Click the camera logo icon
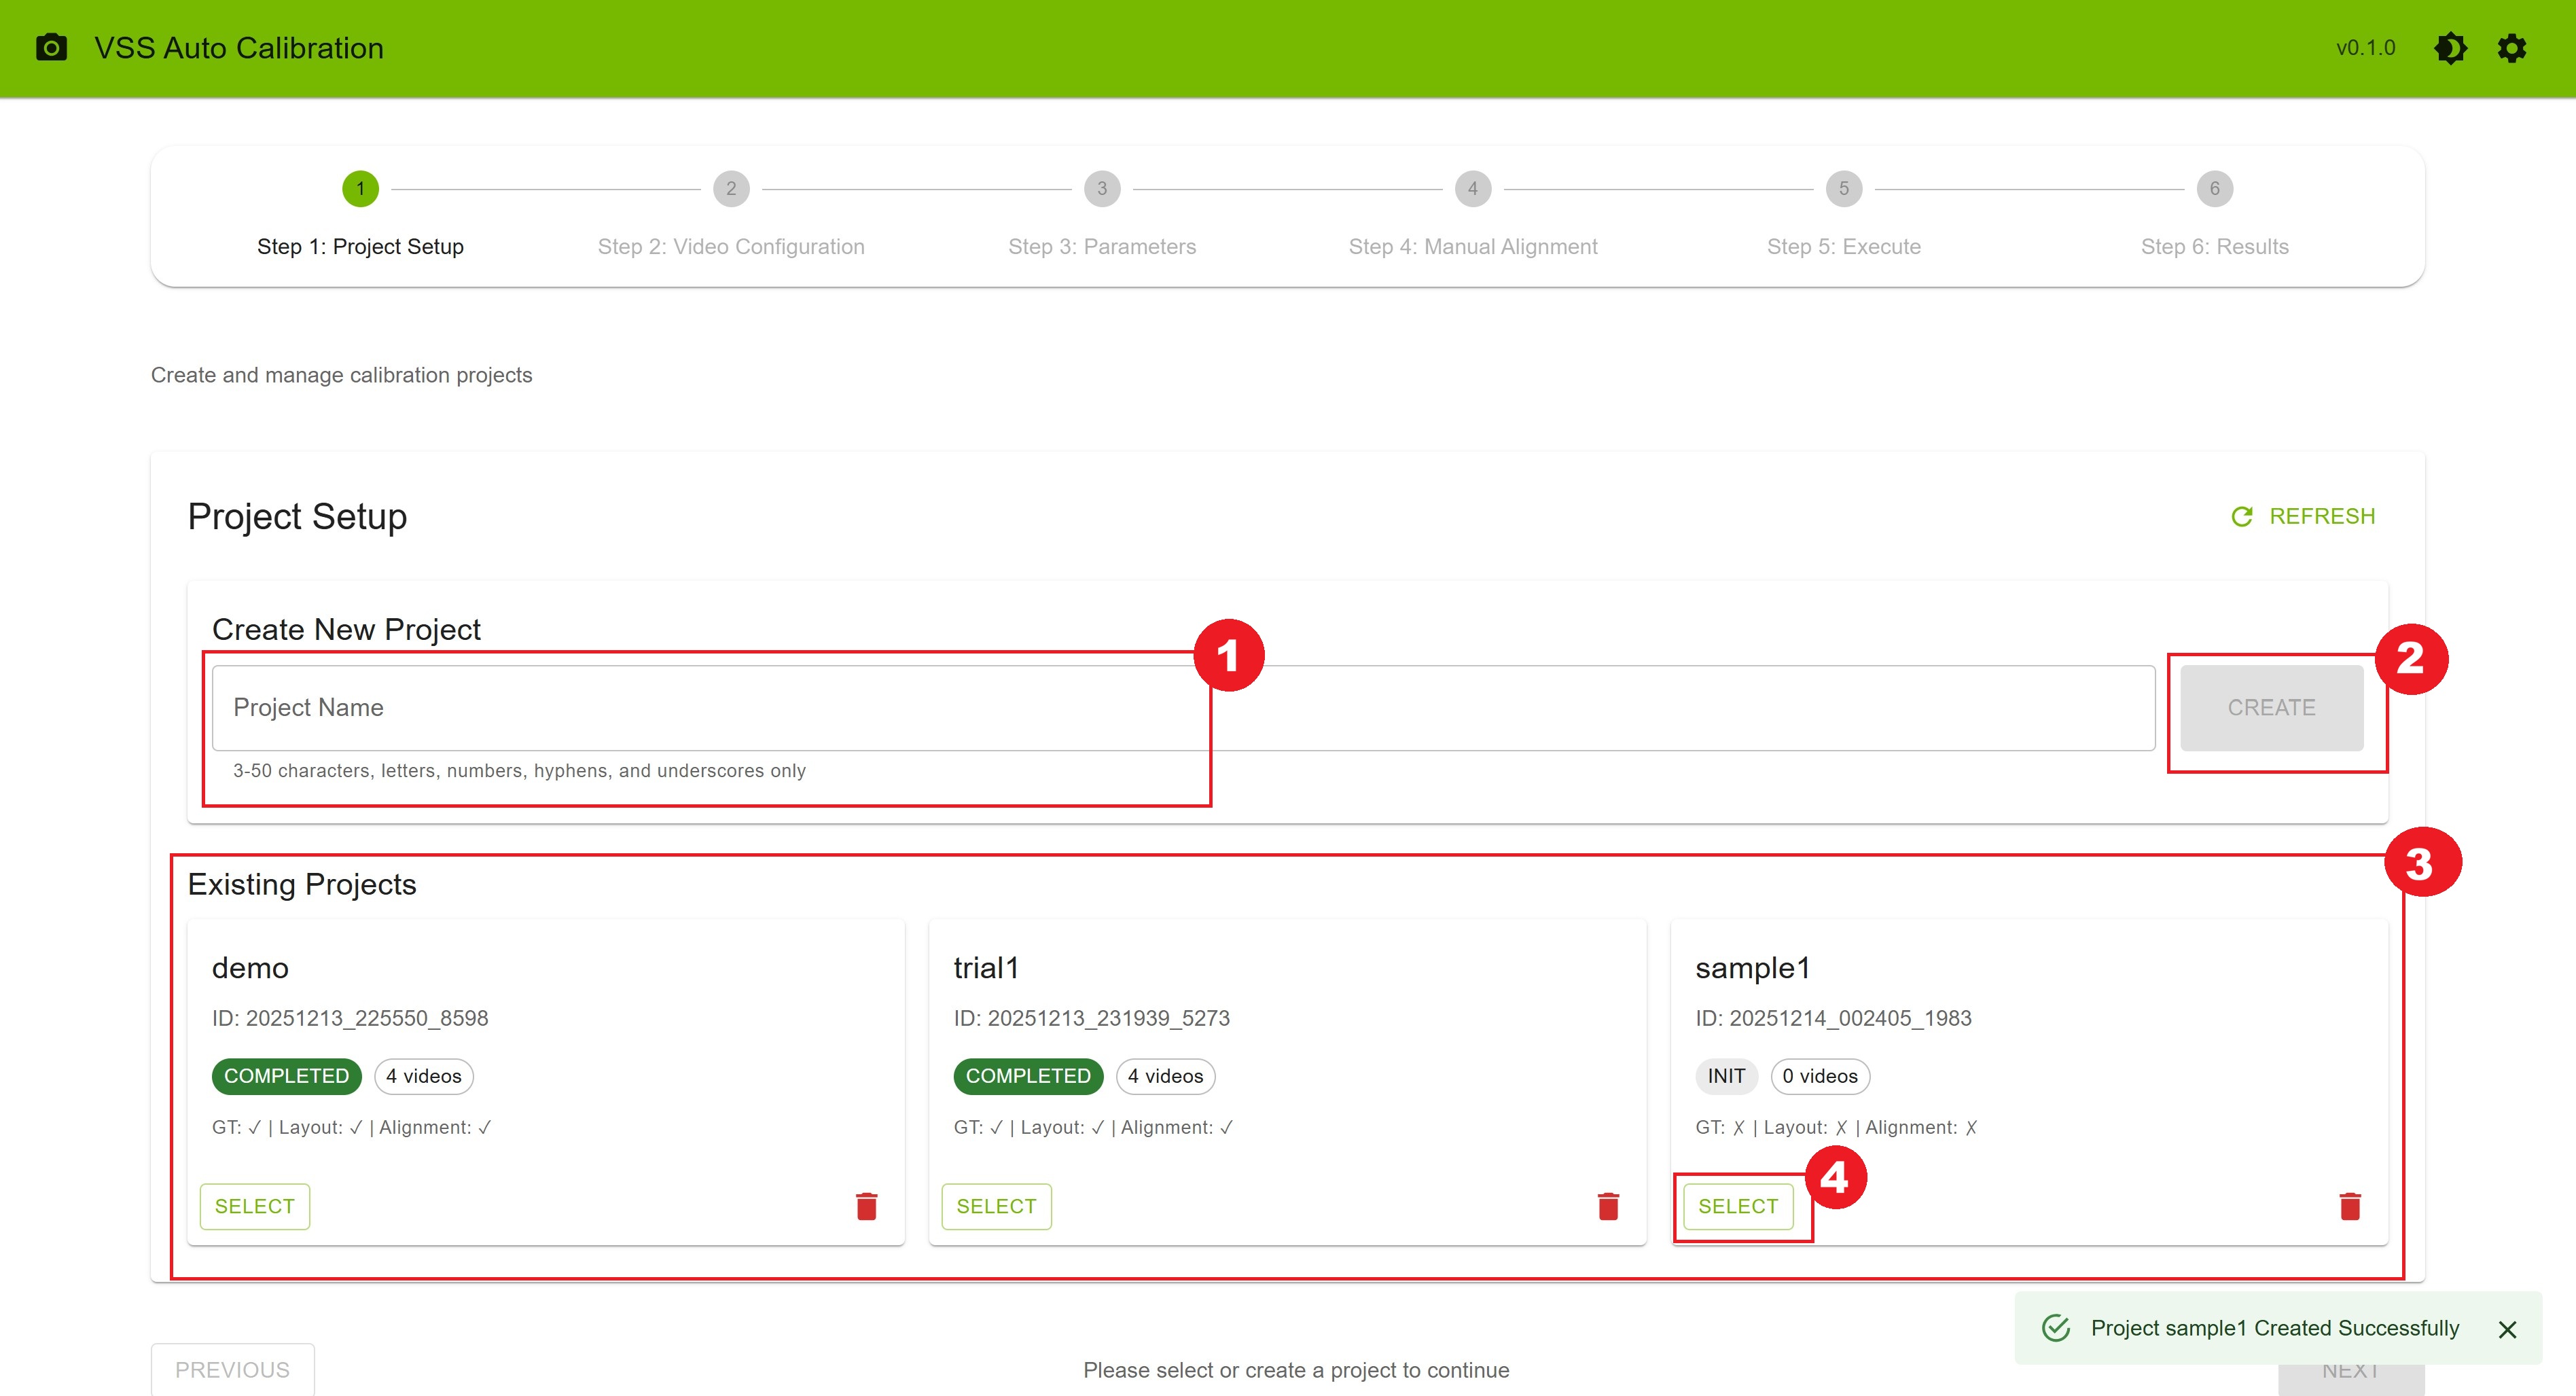 tap(51, 47)
